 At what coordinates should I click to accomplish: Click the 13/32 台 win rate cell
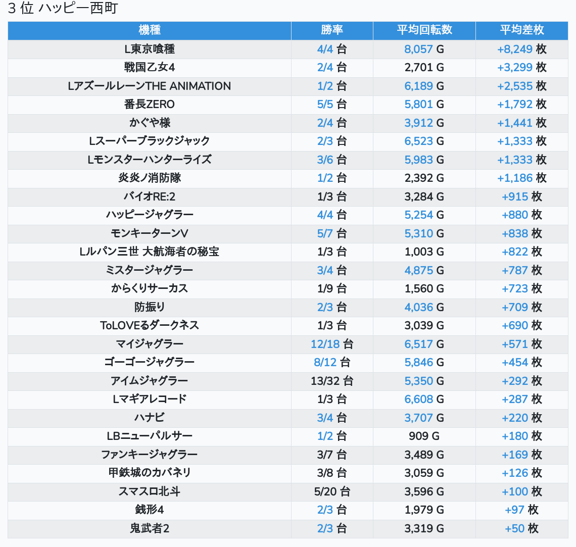pyautogui.click(x=332, y=381)
